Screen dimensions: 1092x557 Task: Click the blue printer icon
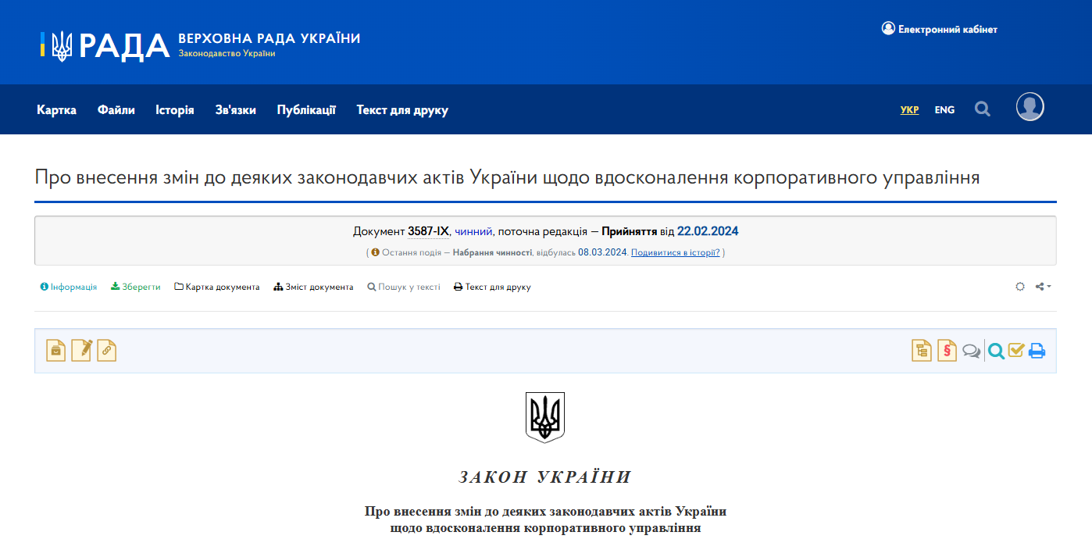click(x=1037, y=351)
